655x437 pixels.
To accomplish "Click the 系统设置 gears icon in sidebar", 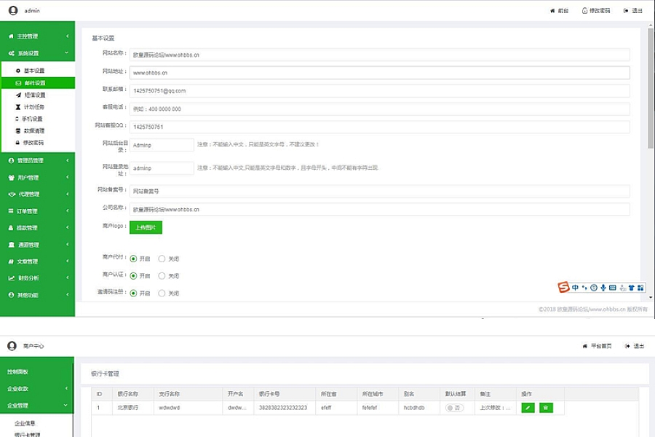I will coord(12,53).
